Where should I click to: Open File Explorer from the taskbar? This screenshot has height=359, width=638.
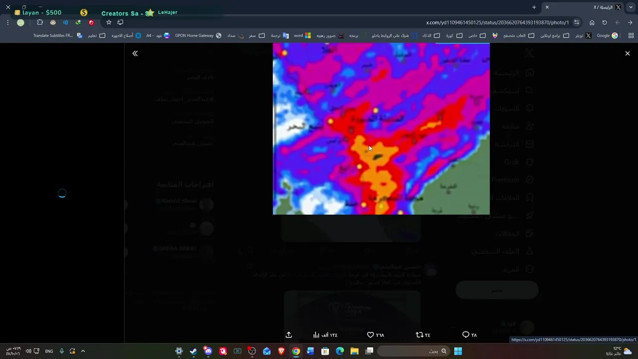click(x=354, y=351)
